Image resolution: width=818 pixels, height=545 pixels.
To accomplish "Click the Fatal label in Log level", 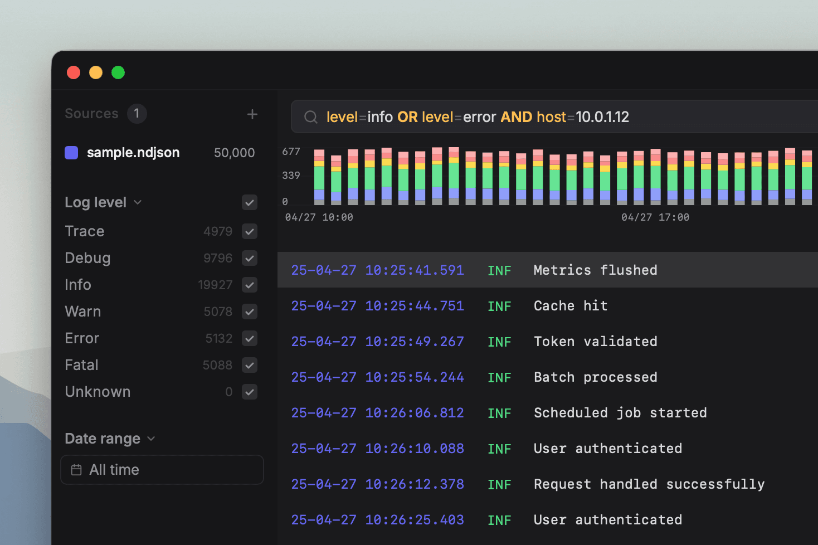I will point(81,365).
